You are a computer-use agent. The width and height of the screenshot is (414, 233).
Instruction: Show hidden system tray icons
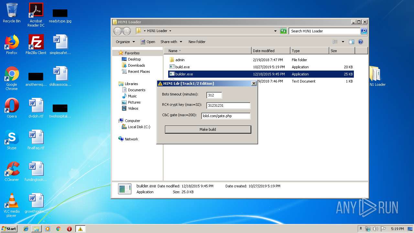(x=361, y=229)
